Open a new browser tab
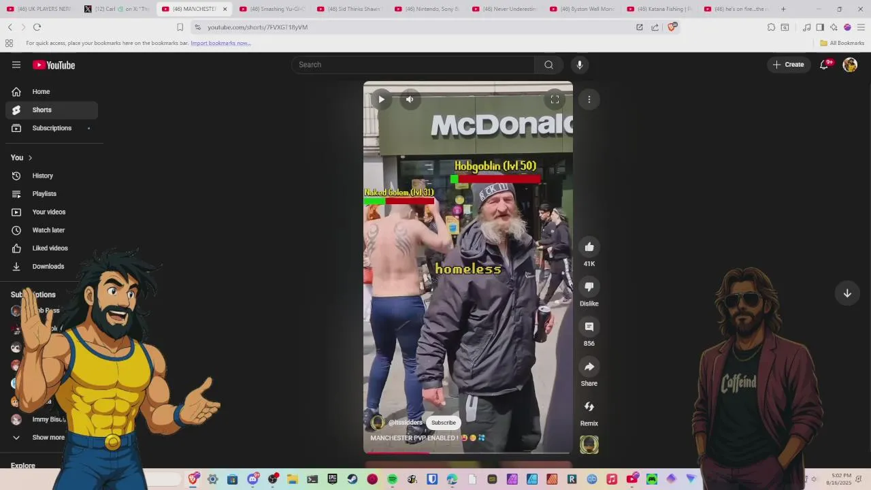Screen dimensions: 871x490 tap(783, 9)
